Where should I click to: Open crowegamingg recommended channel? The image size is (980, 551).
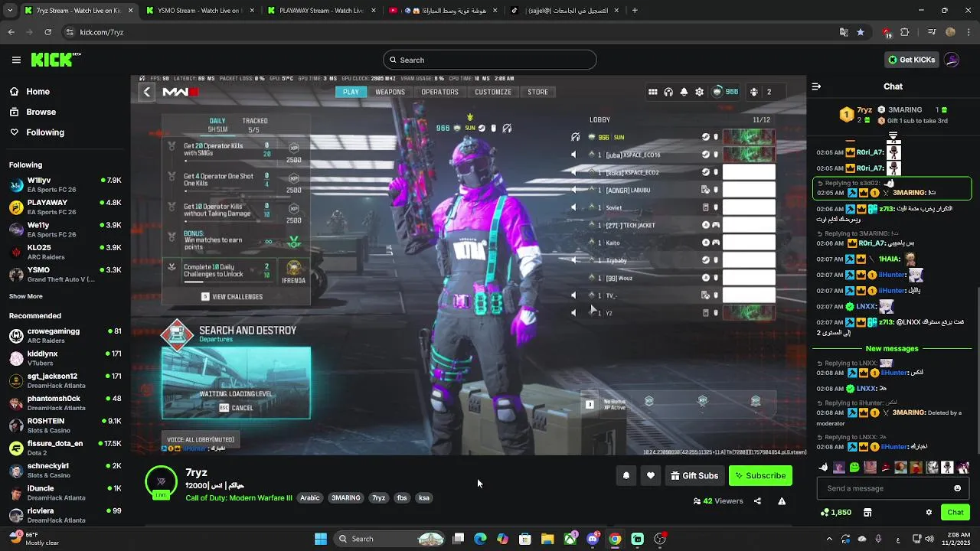point(64,335)
